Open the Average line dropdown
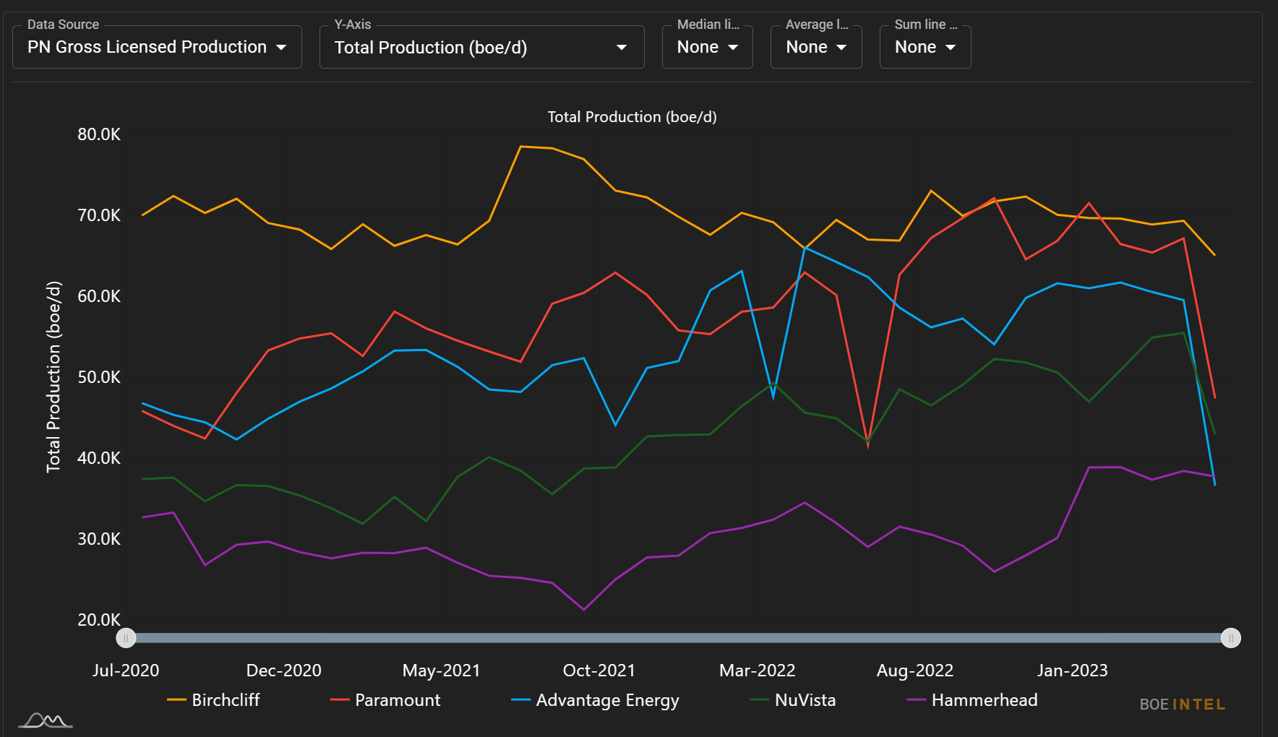This screenshot has height=737, width=1278. (816, 47)
